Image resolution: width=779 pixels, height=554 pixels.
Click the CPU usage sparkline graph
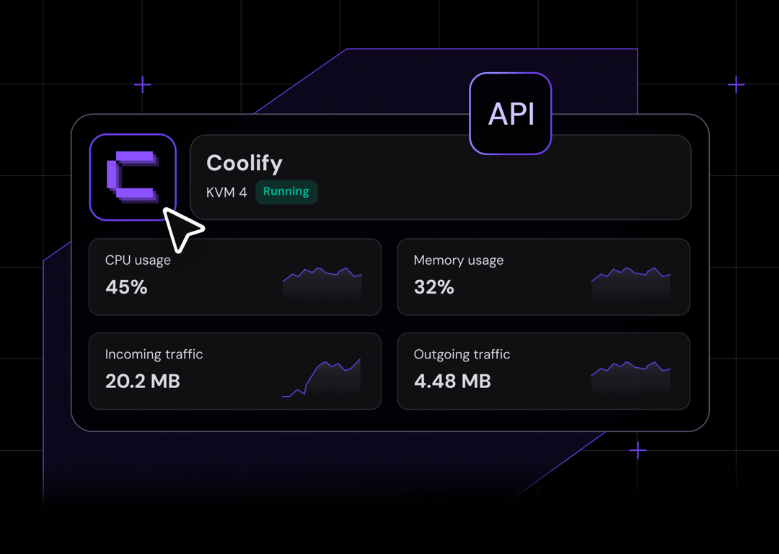click(322, 281)
